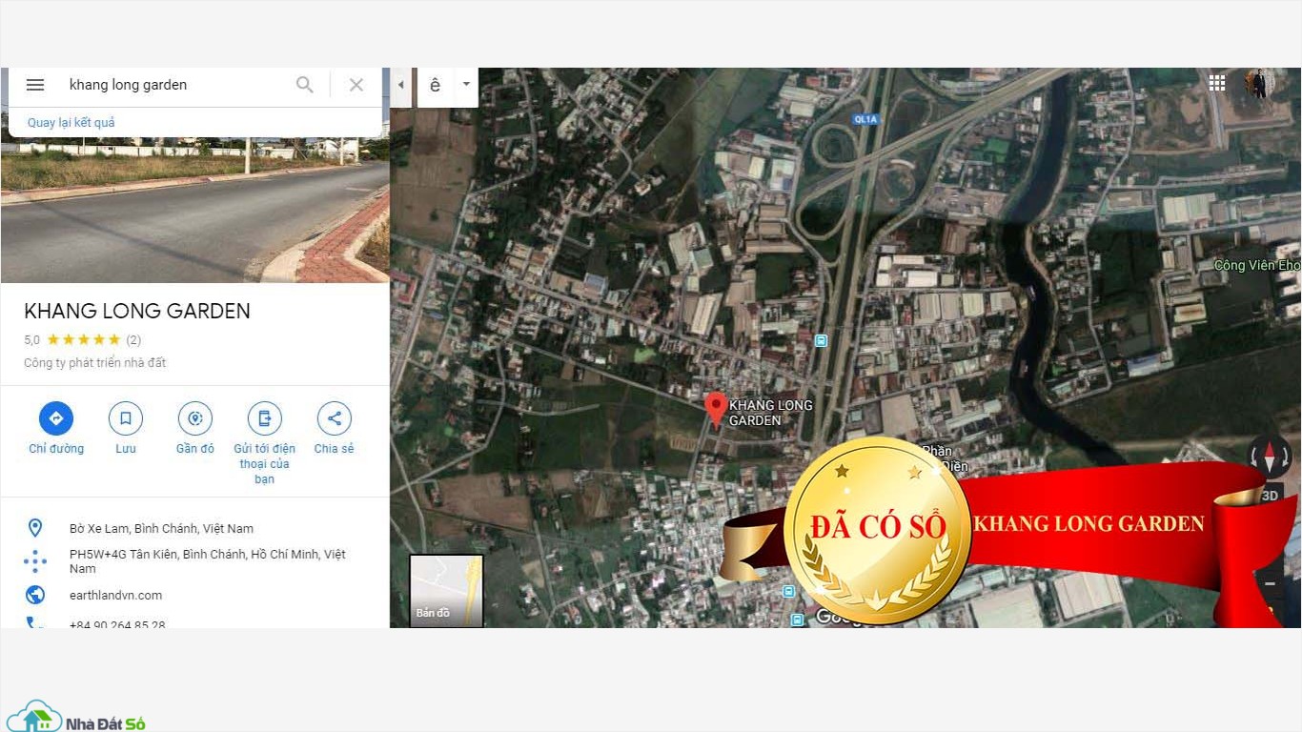Screen dimensions: 1302x732
Task: Copy plus code 'PH5W+4G Tân Kiên'
Action: pos(208,561)
